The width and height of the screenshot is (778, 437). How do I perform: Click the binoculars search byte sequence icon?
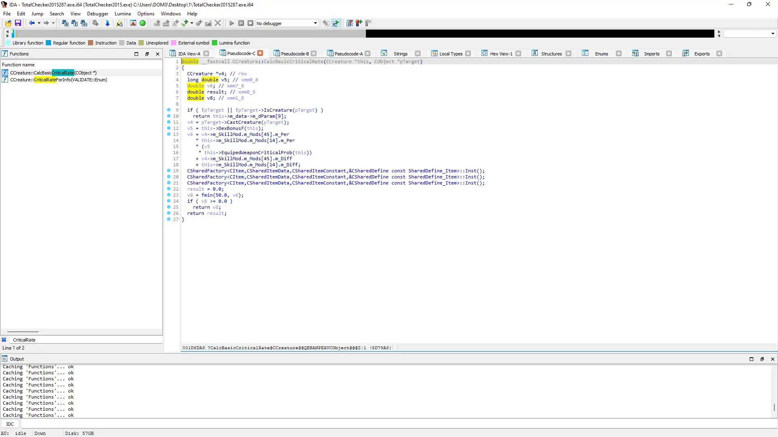click(x=84, y=23)
